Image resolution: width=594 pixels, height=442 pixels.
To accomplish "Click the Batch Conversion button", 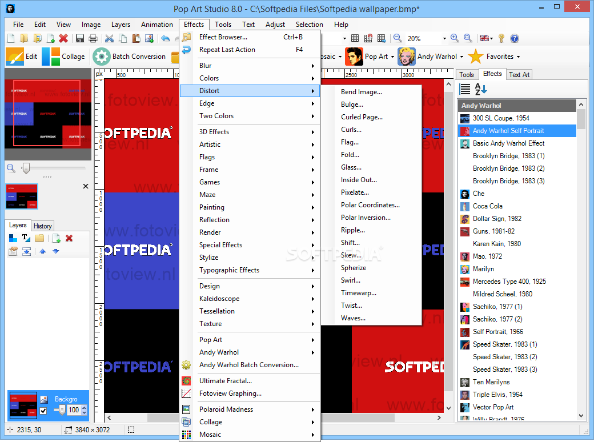I will [x=130, y=57].
